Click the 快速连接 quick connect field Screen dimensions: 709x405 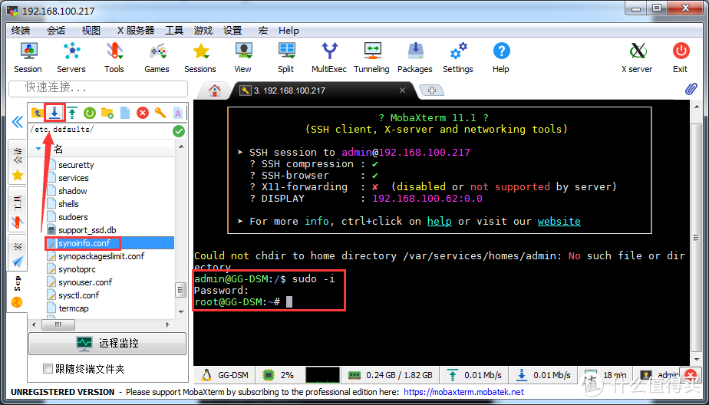point(98,89)
